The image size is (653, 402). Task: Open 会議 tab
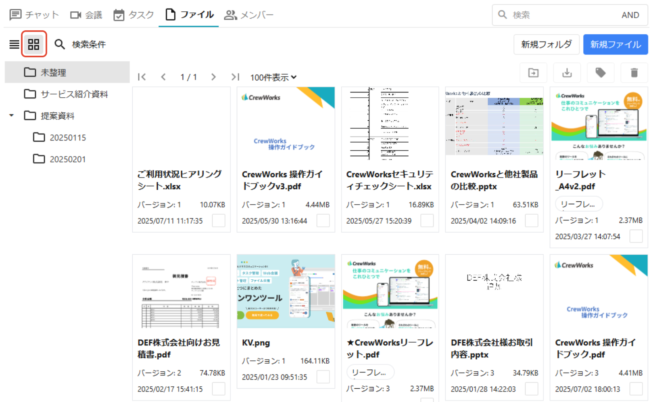[86, 15]
